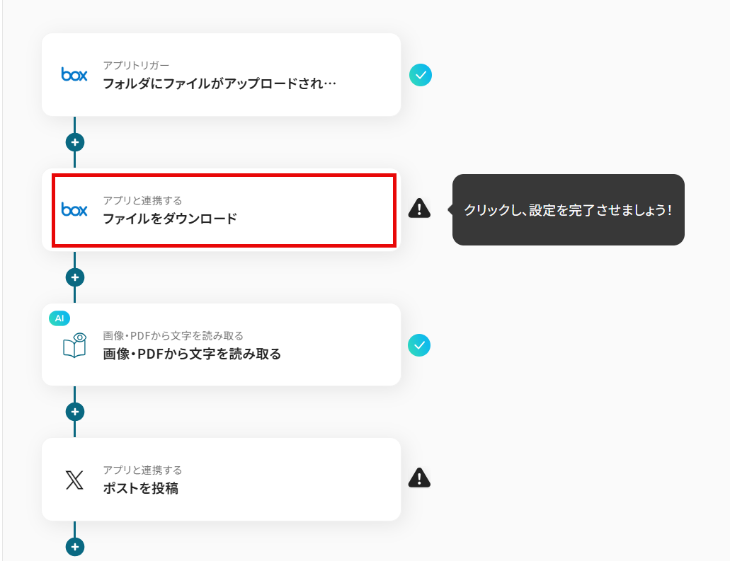Add a step below ポストを投稿
The image size is (730, 561).
click(75, 547)
